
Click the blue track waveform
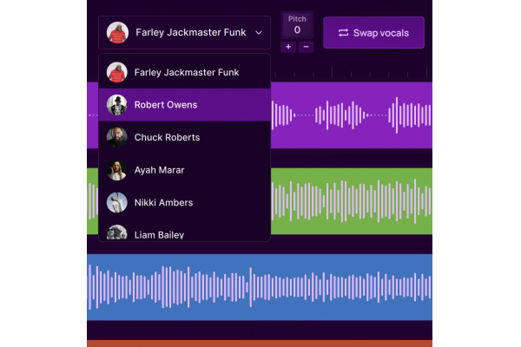260,287
